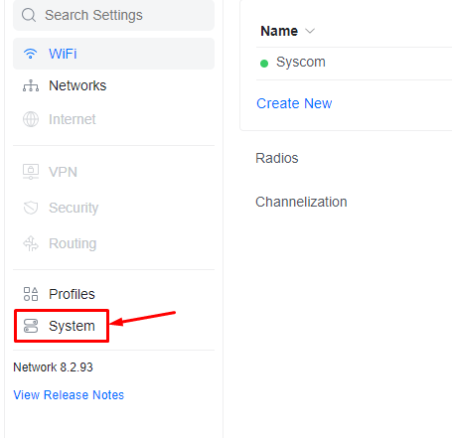Click the WiFi signal icon in sidebar
Image resolution: width=452 pixels, height=438 pixels.
click(x=30, y=54)
